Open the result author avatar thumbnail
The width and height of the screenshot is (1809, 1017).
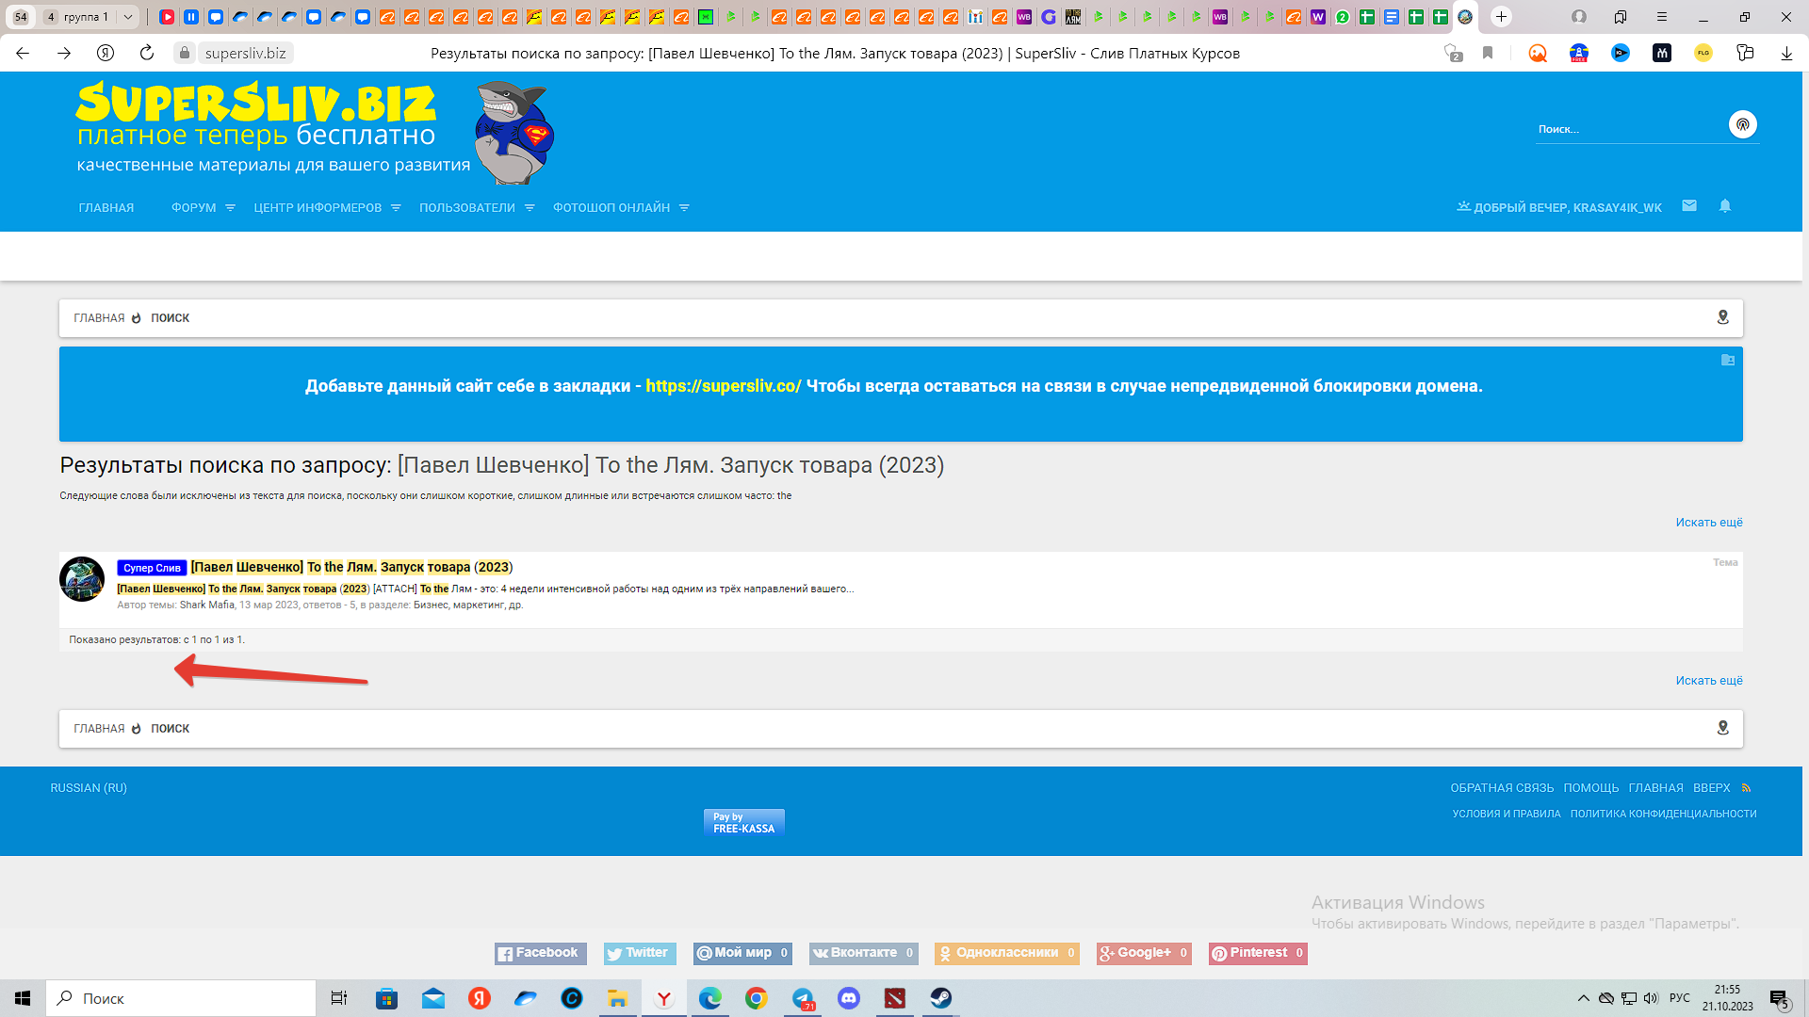[82, 579]
